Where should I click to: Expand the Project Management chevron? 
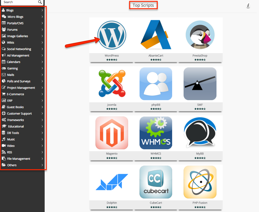pyautogui.click(x=42, y=88)
